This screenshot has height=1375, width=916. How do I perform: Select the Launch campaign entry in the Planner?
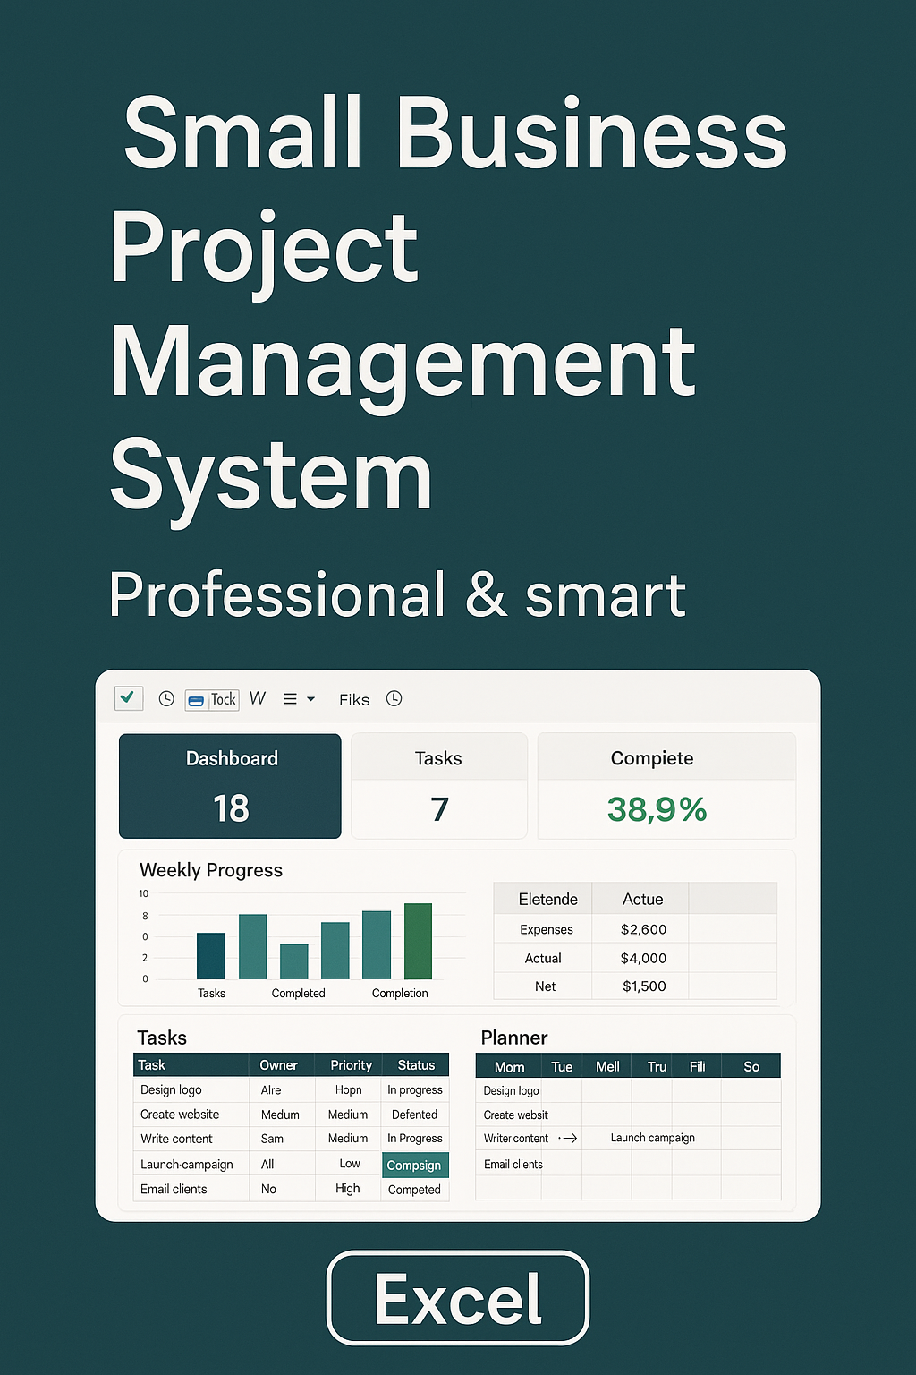pyautogui.click(x=652, y=1138)
